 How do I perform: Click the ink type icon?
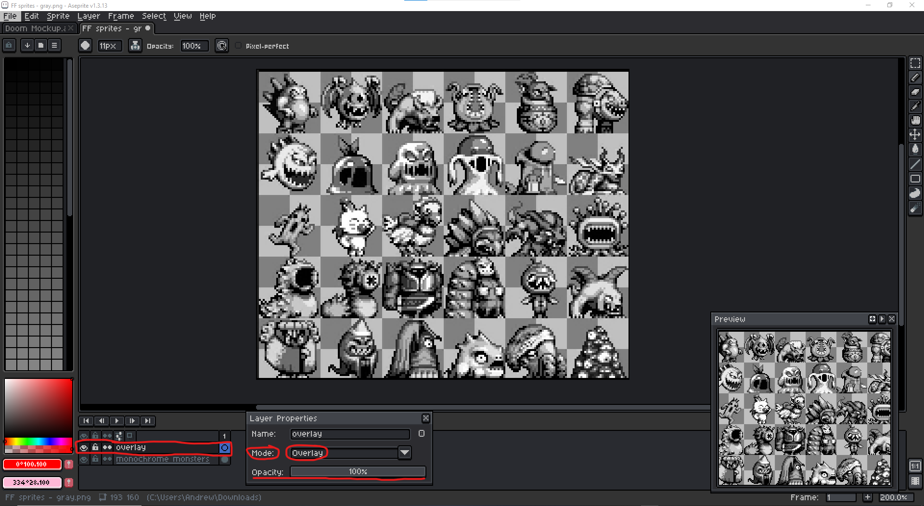(135, 46)
